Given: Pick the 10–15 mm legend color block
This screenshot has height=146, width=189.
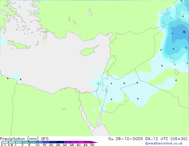Looking at the screenshot, I should click(x=39, y=142).
